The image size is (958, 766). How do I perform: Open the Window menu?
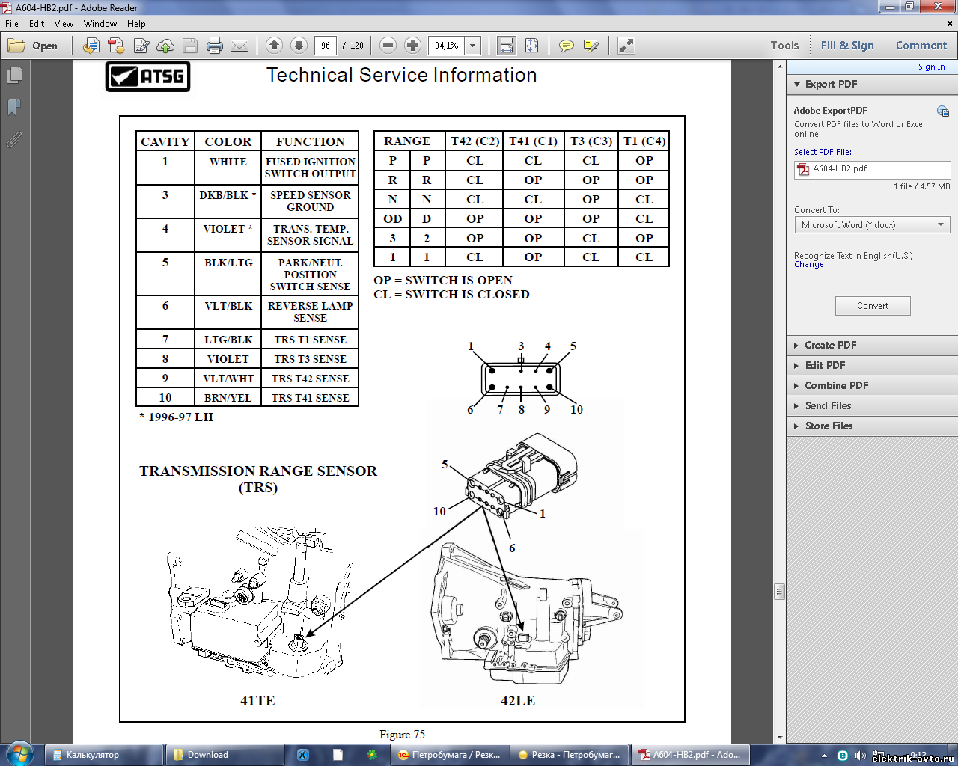[100, 24]
